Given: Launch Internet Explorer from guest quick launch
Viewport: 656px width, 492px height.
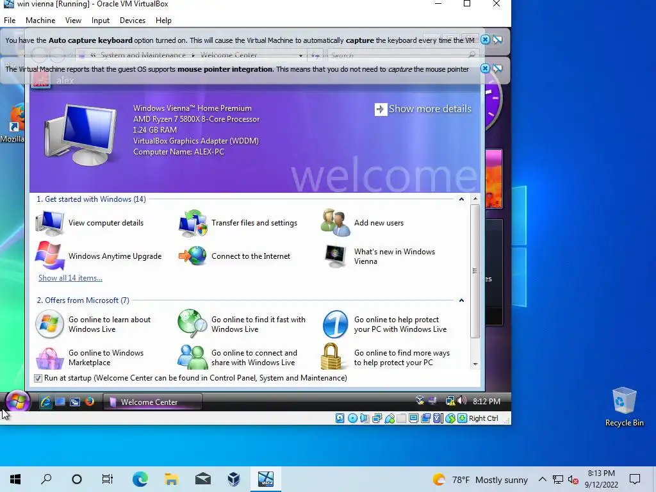Looking at the screenshot, I should (45, 402).
